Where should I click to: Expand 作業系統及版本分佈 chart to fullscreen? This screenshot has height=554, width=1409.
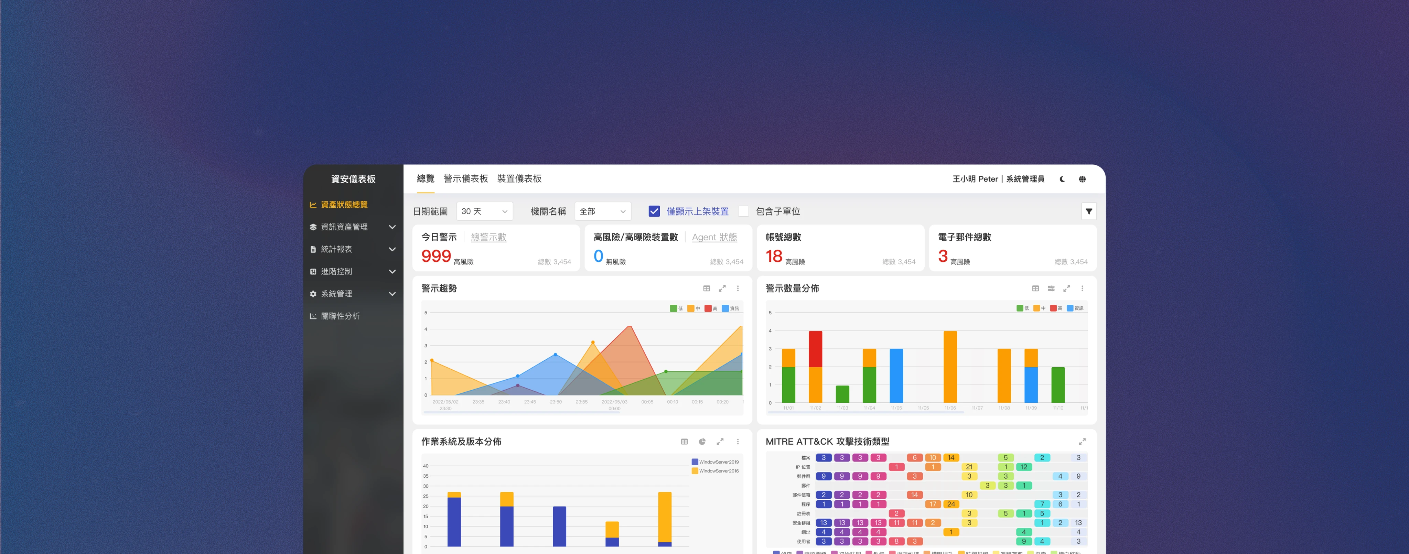click(720, 441)
